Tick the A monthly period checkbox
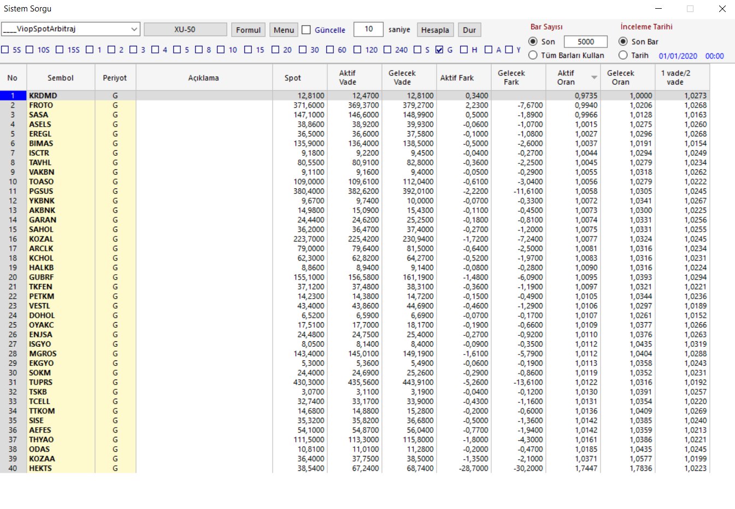Image resolution: width=735 pixels, height=509 pixels. 489,50
